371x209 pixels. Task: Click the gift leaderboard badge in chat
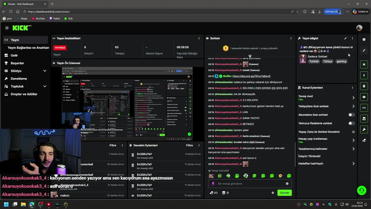pos(225,48)
